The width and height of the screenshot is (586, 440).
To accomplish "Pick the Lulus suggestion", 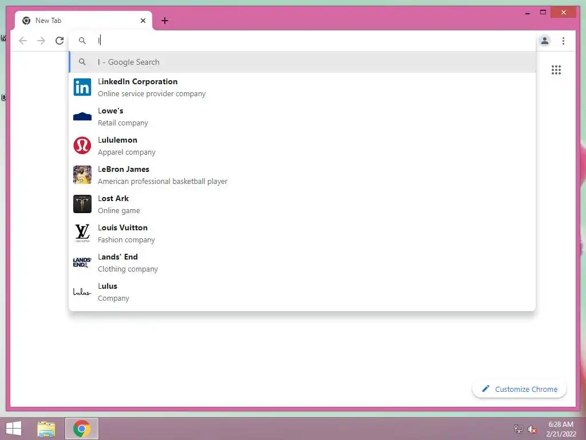I will pos(302,292).
